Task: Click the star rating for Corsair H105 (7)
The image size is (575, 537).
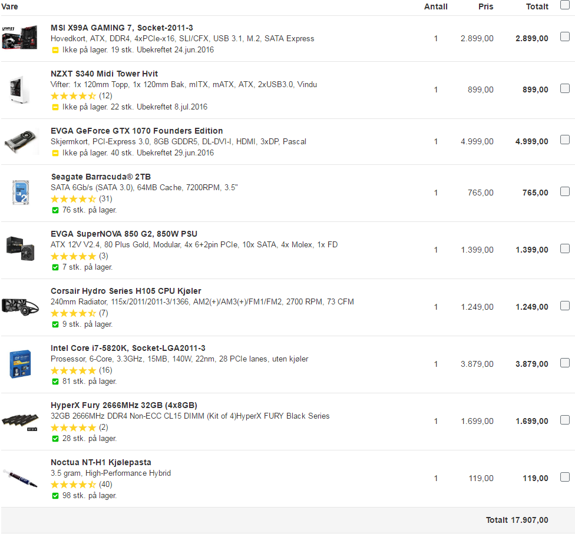Action: [x=73, y=313]
